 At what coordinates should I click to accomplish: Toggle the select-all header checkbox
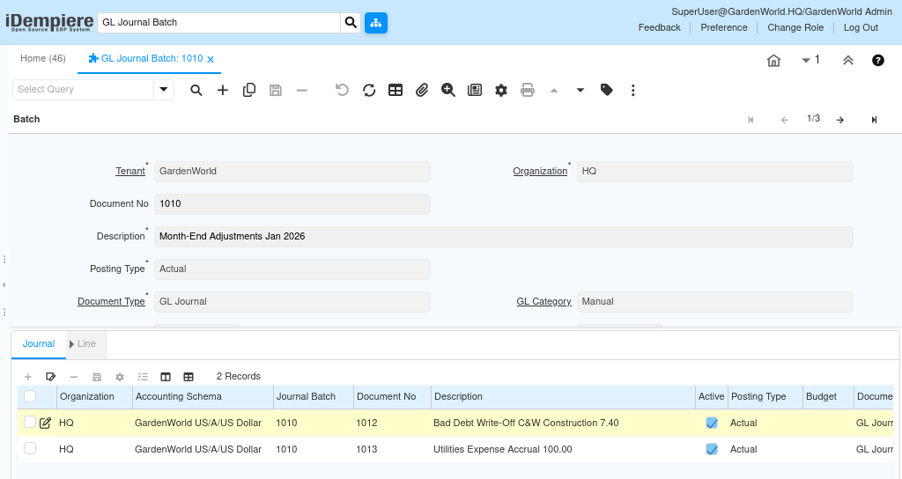30,396
